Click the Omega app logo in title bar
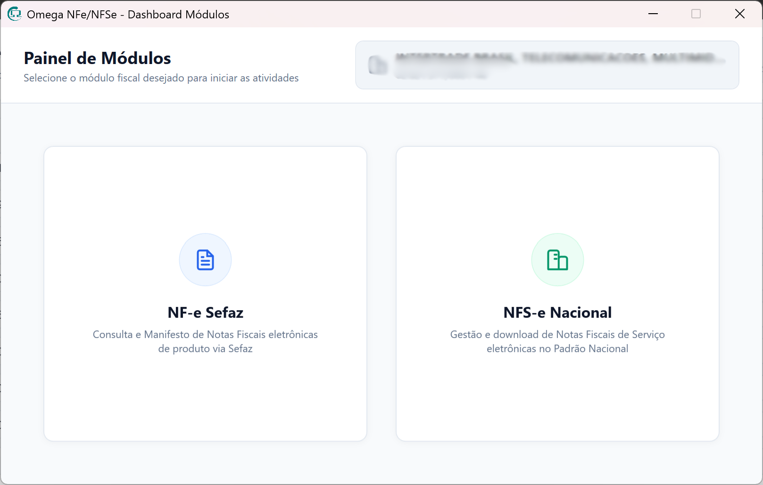 pos(15,14)
